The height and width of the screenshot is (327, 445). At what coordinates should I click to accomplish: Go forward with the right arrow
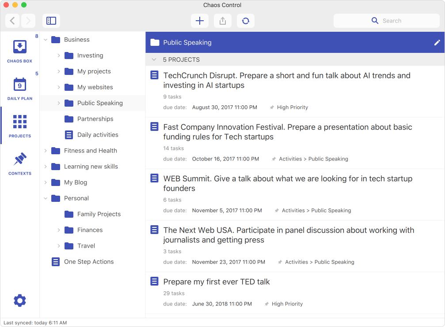tap(28, 21)
